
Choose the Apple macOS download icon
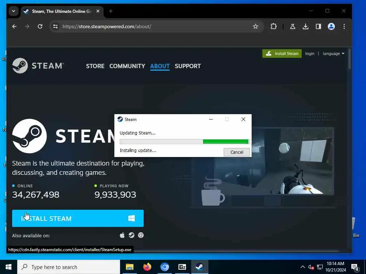coord(122,235)
